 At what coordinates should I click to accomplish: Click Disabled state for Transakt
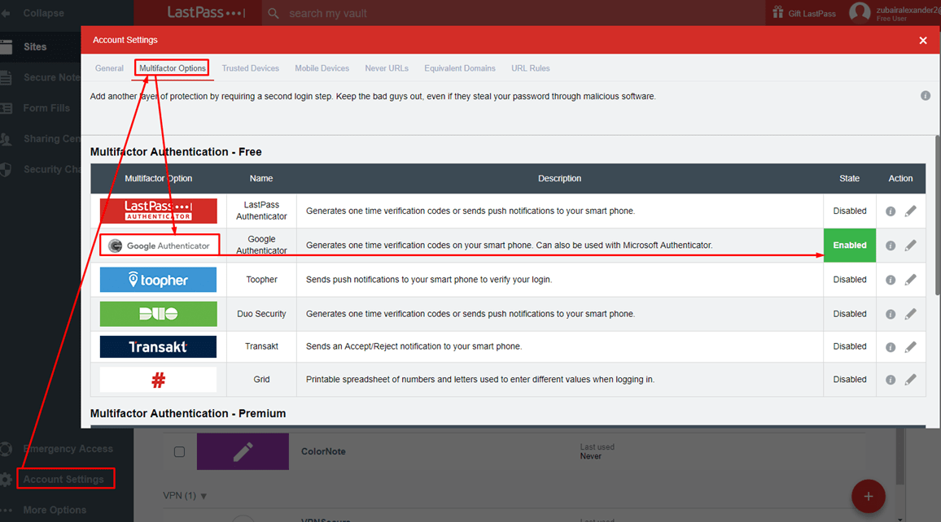coord(849,346)
